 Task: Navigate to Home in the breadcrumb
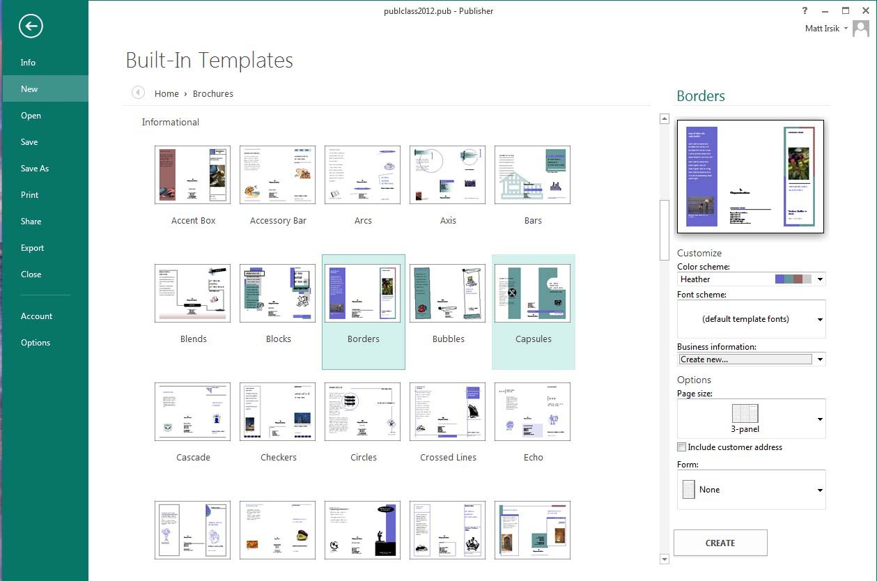coord(166,93)
